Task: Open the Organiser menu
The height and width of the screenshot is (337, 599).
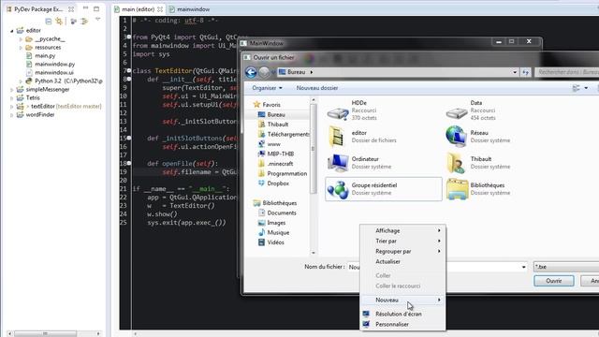Action: tap(267, 88)
